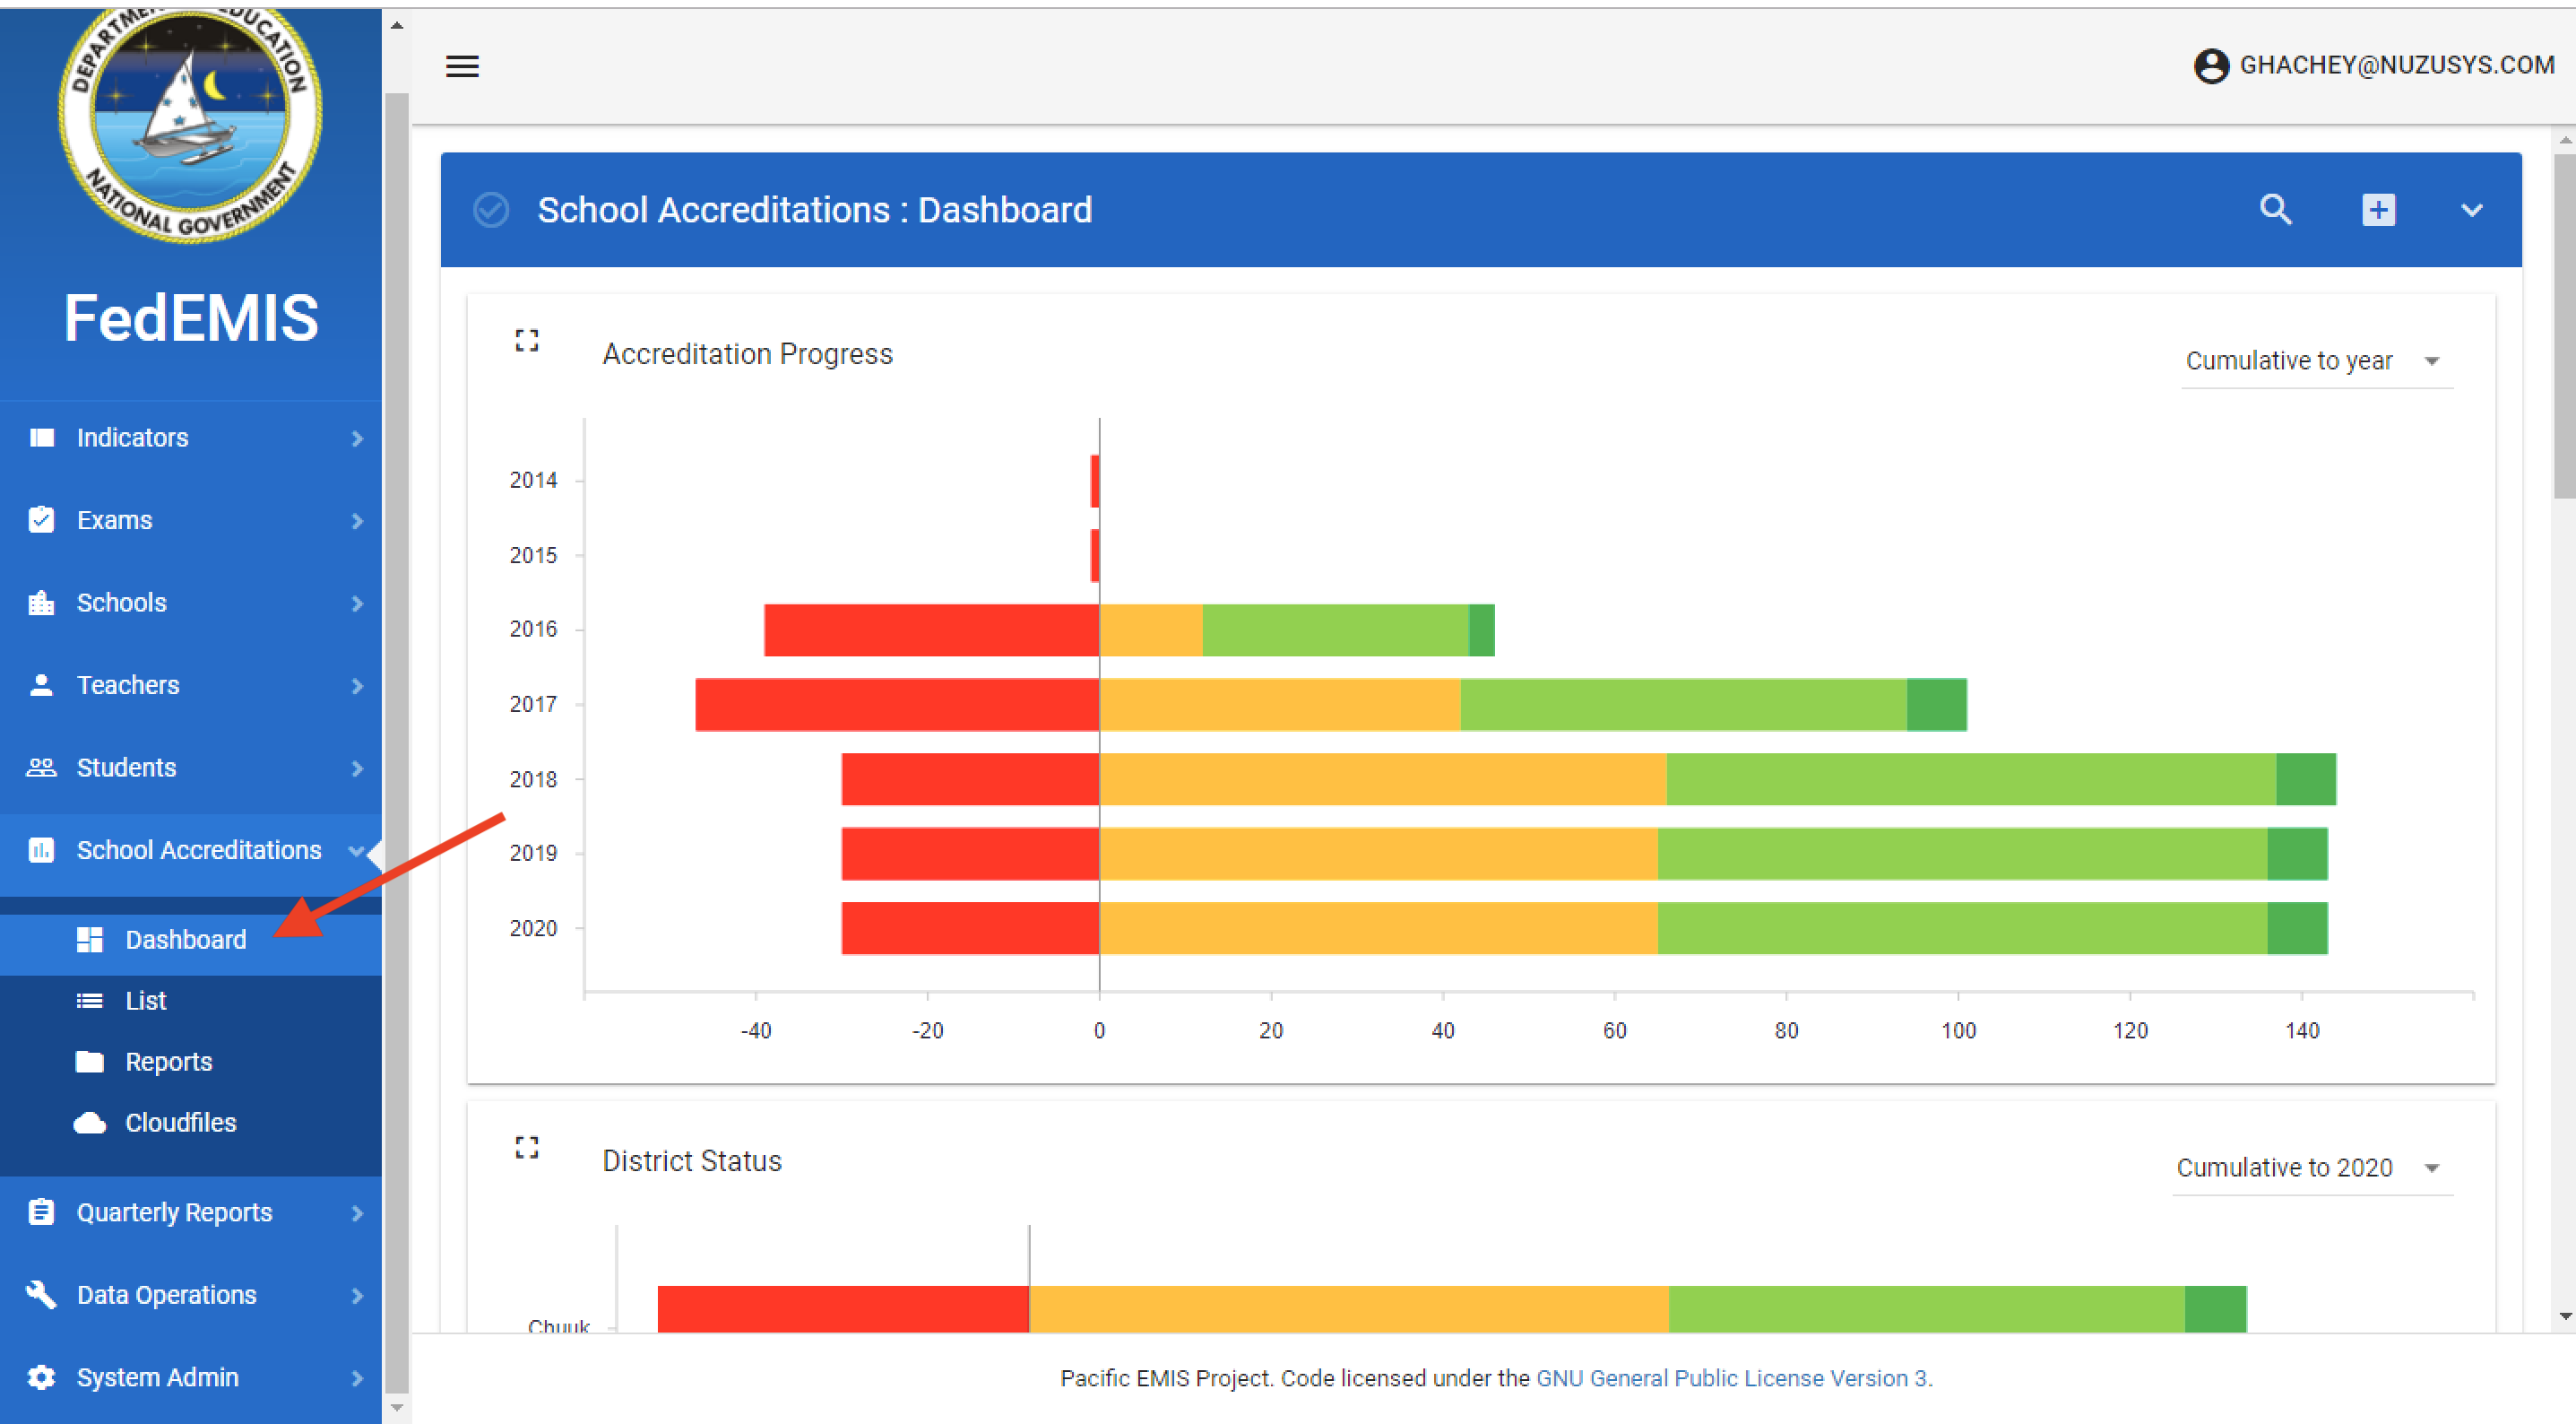Click the sidebar vertical scrollbar

(x=396, y=700)
